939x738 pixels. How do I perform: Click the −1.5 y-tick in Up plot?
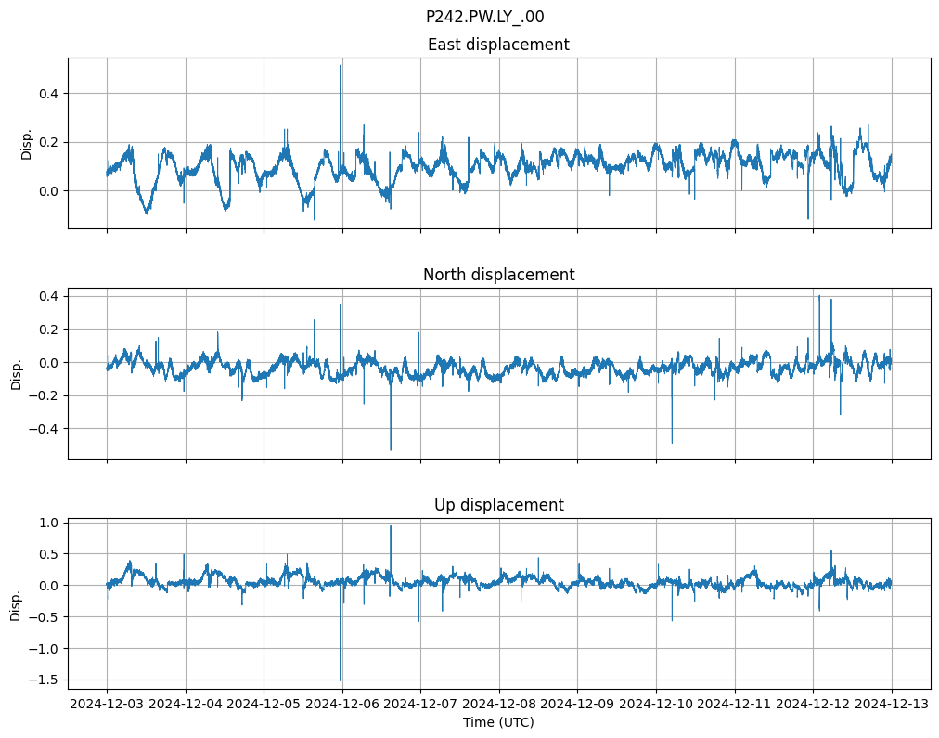pyautogui.click(x=42, y=680)
